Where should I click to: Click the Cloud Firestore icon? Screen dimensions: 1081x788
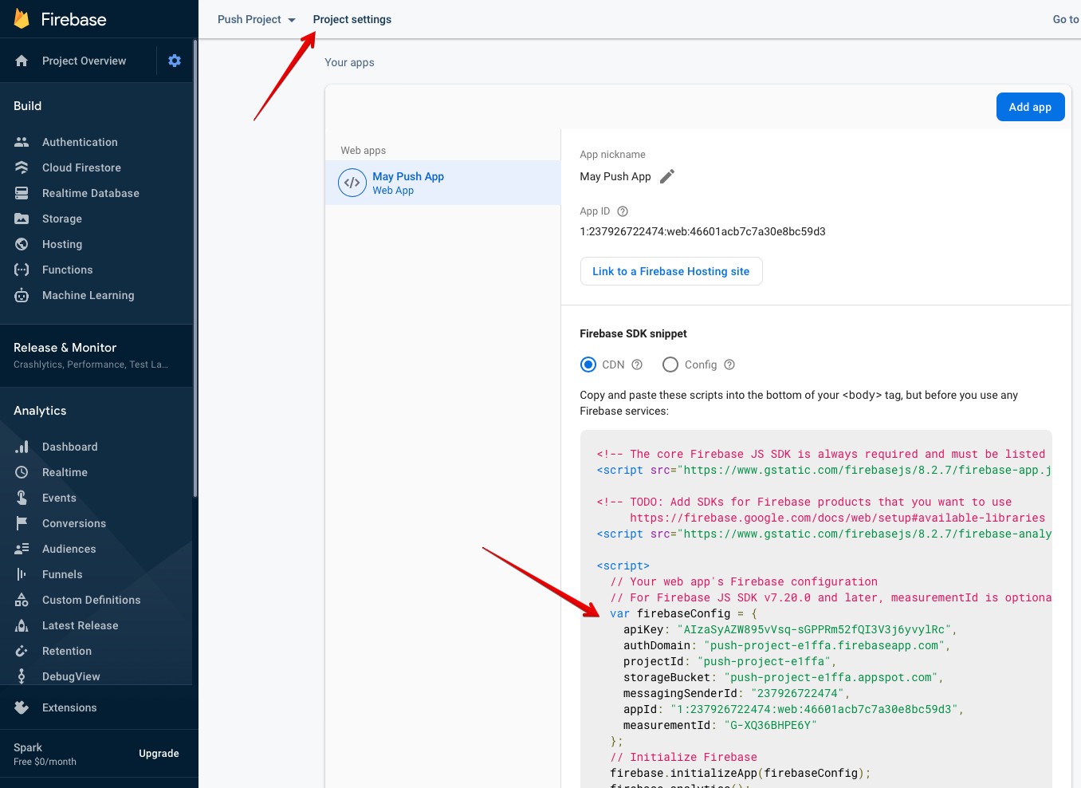(x=22, y=167)
